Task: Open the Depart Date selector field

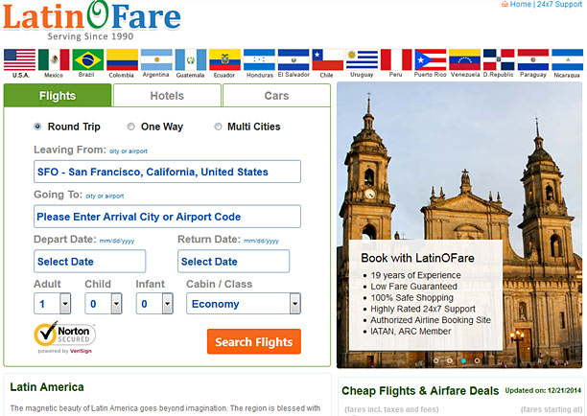Action: [x=89, y=261]
